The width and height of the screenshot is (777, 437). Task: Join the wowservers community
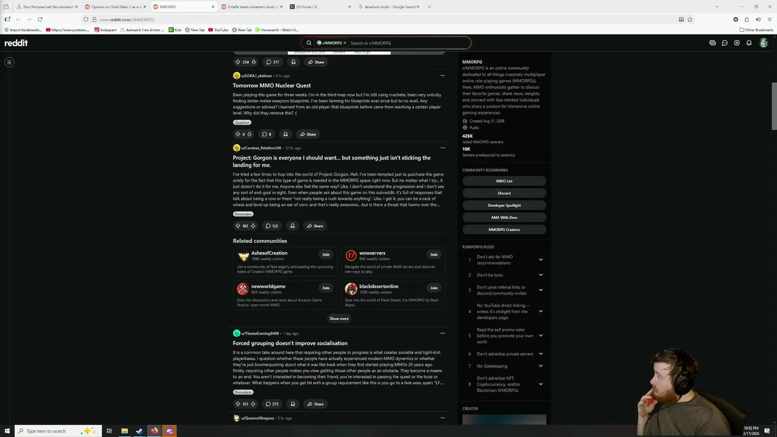click(434, 254)
